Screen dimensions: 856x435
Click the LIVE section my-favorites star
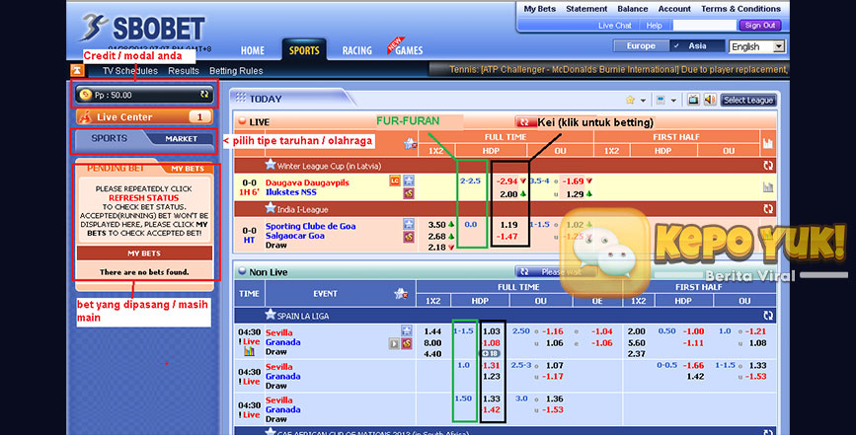pyautogui.click(x=410, y=144)
